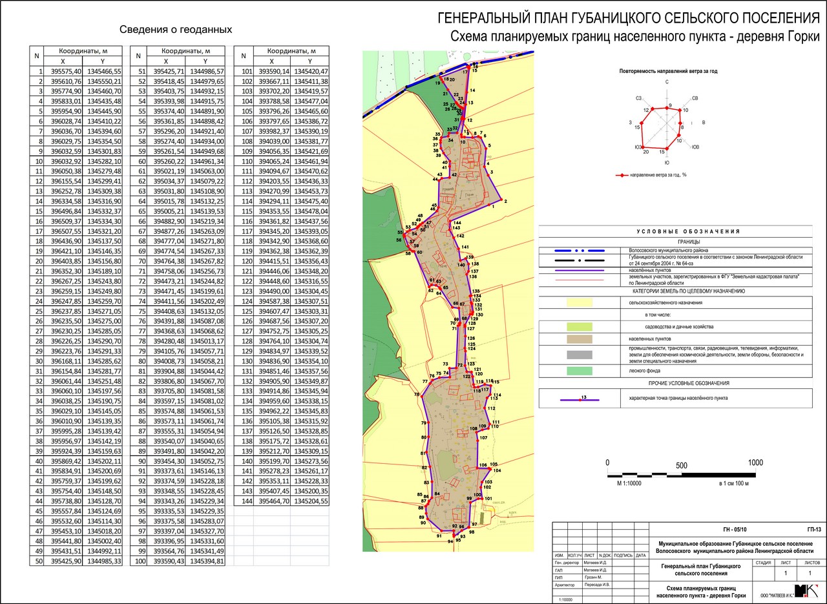Click the name 'Грозин М.' in title block
Screen dimensions: 827x604
point(592,577)
